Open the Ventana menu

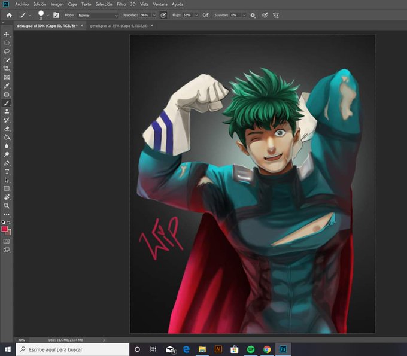[x=160, y=4]
